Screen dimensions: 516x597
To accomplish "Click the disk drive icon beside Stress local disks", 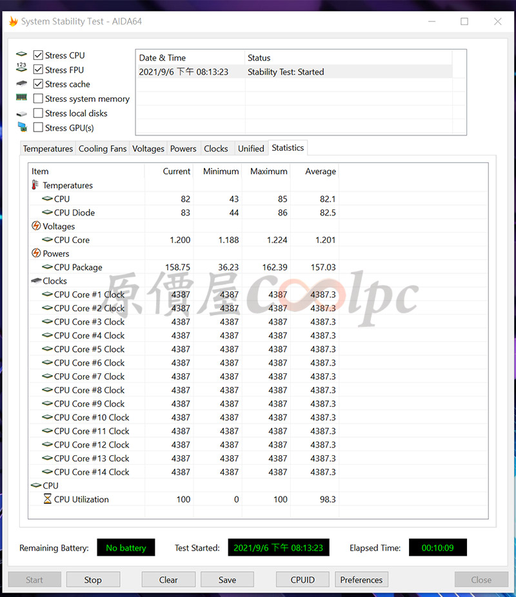I will tap(22, 113).
